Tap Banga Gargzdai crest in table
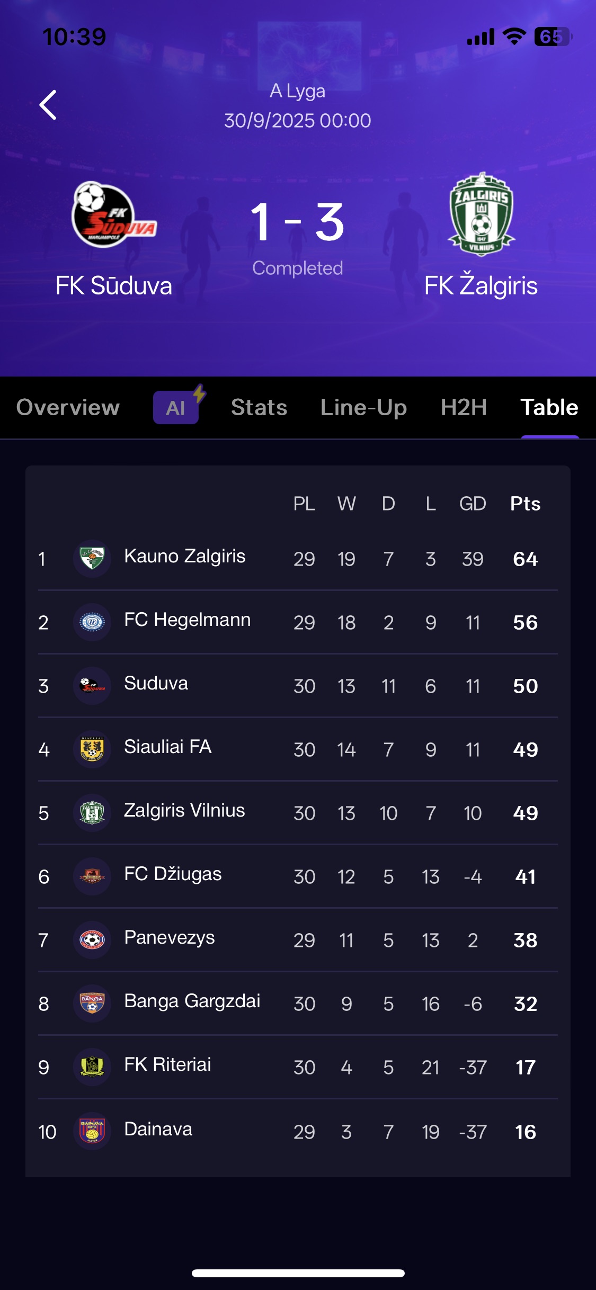The height and width of the screenshot is (1290, 596). (x=92, y=1003)
